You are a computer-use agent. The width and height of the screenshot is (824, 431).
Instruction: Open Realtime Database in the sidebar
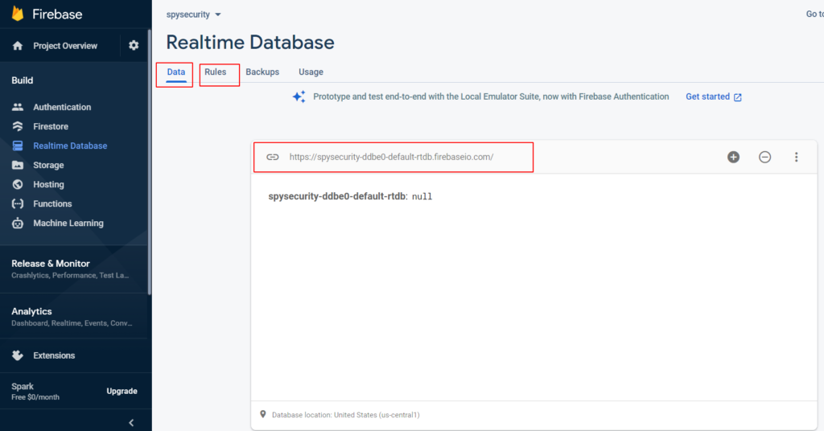point(70,146)
